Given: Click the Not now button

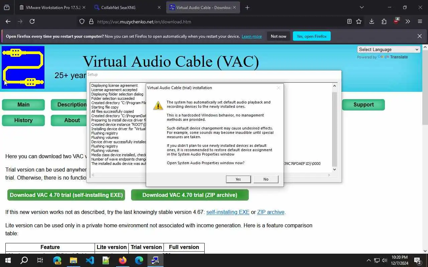Looking at the screenshot, I should point(279,36).
